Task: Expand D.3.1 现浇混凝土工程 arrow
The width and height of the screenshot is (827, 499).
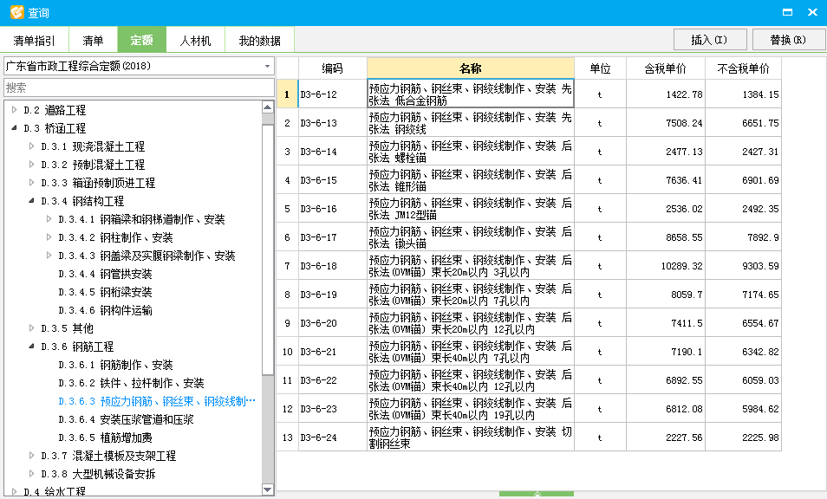Action: click(32, 146)
